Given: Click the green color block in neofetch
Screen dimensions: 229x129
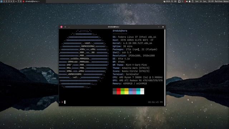Looking at the screenshot, I should [122, 91].
